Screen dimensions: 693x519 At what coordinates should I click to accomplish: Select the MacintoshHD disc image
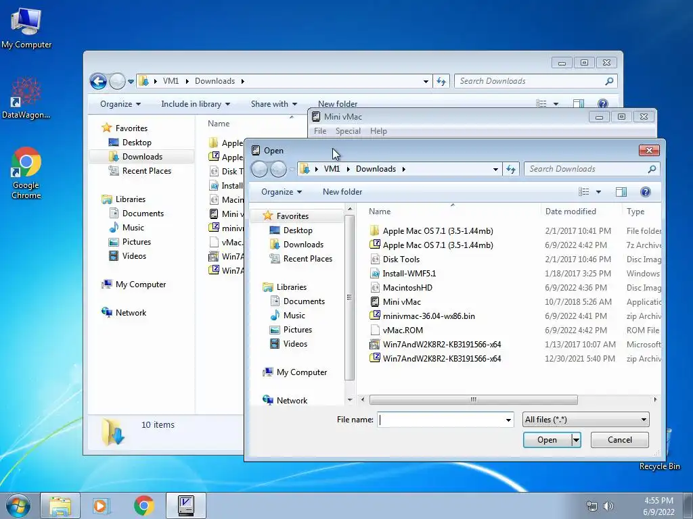point(401,287)
